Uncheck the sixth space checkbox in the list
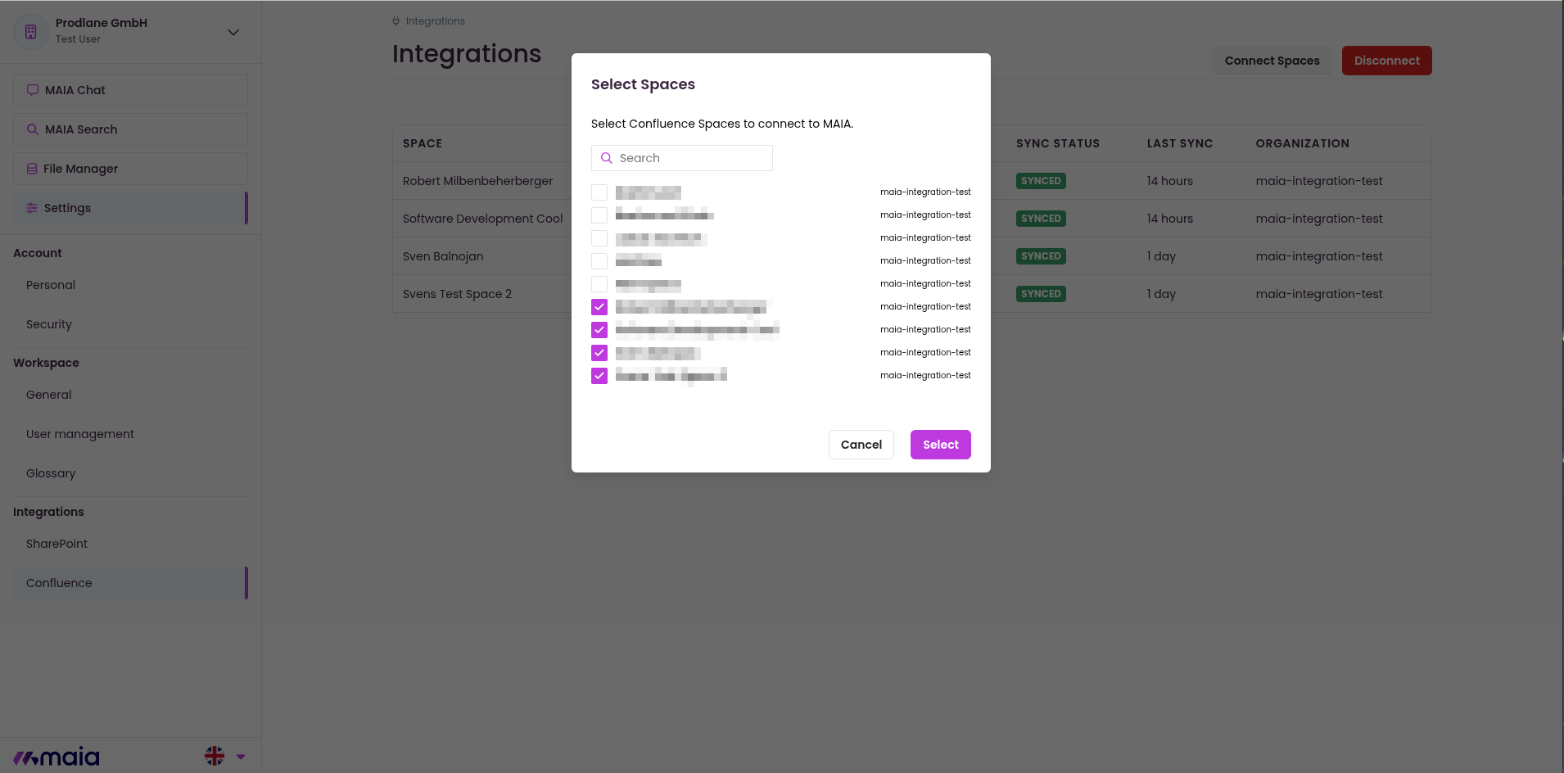This screenshot has height=773, width=1564. pyautogui.click(x=599, y=307)
